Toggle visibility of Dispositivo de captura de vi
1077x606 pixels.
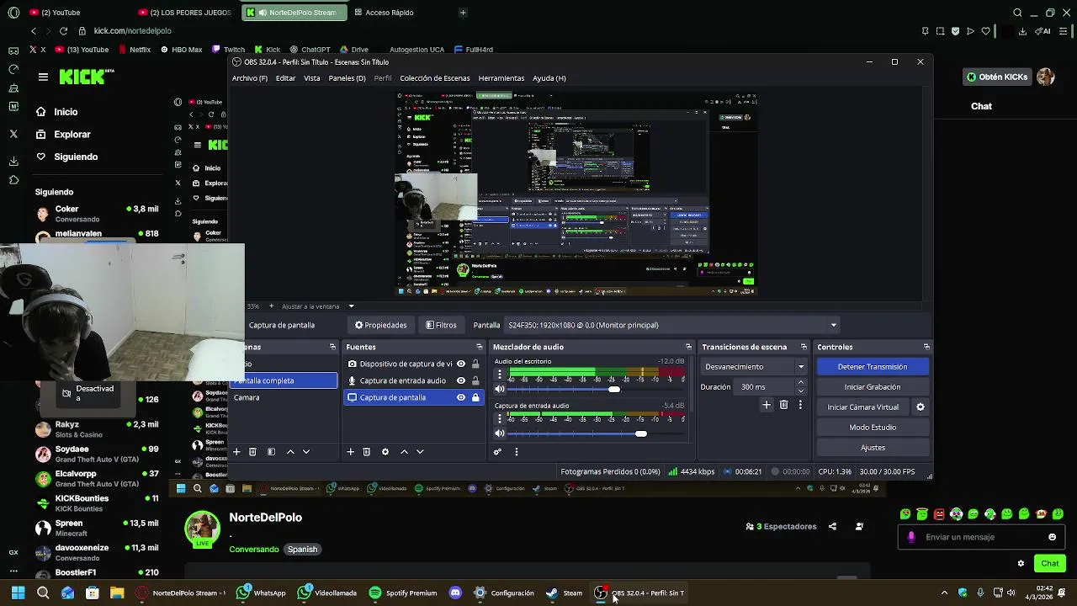[x=460, y=364]
